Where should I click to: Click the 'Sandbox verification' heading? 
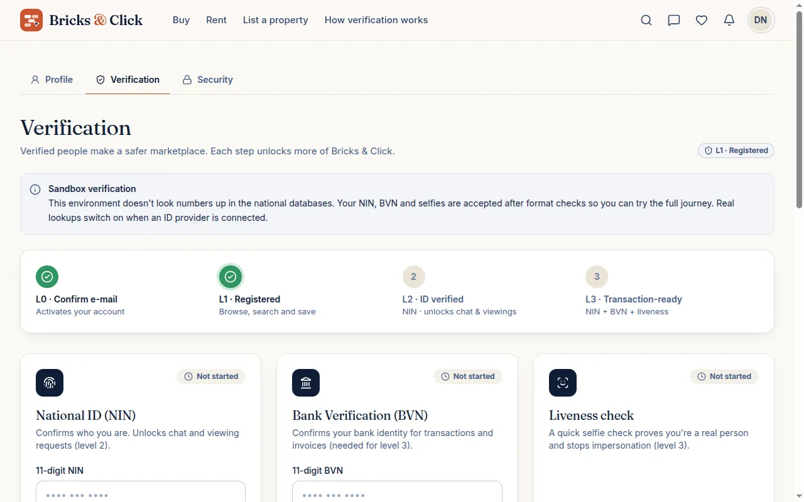(x=92, y=189)
